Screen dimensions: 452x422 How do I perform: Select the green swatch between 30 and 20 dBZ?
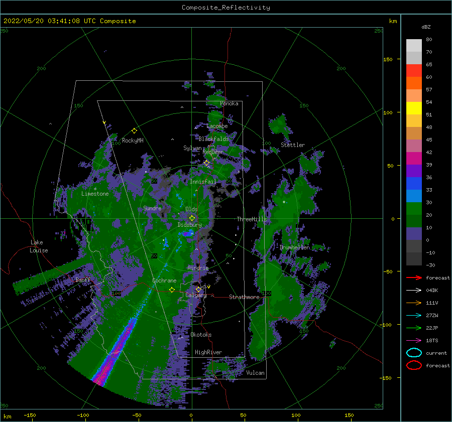(x=414, y=209)
